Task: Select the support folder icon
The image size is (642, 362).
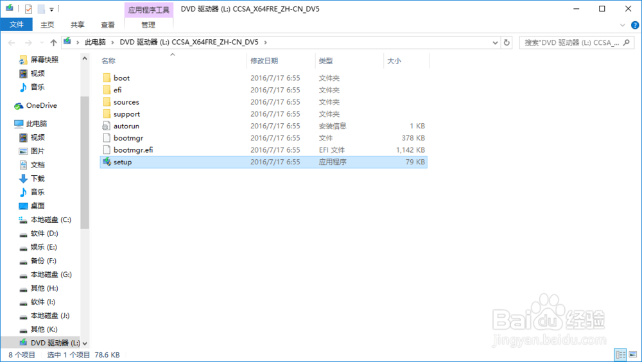Action: point(107,114)
